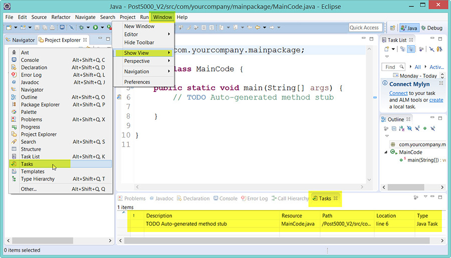
Task: Click the create local task link
Action: tap(436, 100)
